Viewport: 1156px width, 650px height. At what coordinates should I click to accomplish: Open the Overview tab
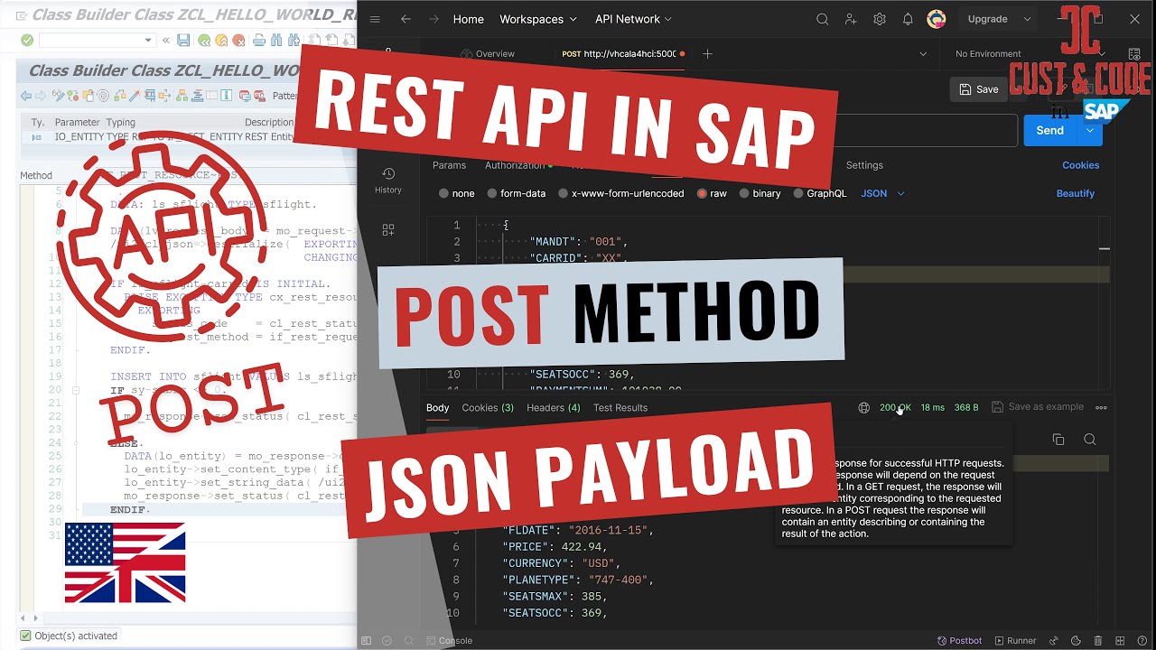coord(489,54)
